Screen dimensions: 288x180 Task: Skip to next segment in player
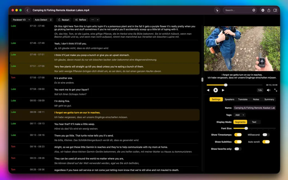pyautogui.click(x=223, y=90)
